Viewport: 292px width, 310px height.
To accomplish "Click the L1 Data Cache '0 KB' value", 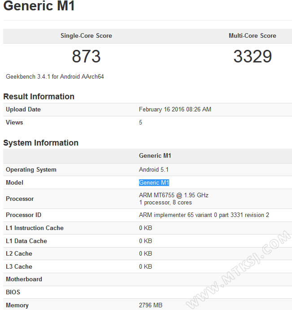I will [x=145, y=241].
